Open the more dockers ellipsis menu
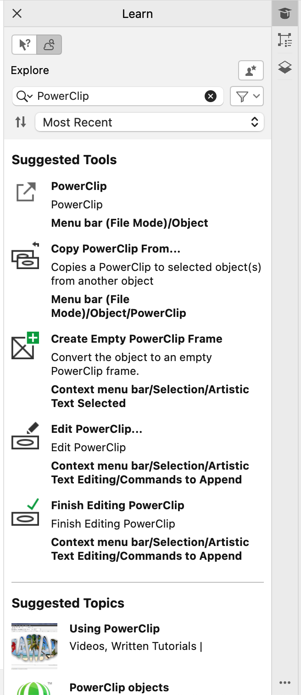Image resolution: width=301 pixels, height=695 pixels. point(285,683)
